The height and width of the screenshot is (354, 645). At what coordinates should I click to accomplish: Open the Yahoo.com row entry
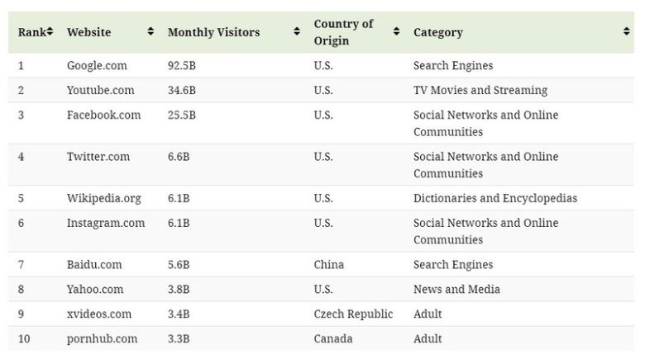pos(95,290)
